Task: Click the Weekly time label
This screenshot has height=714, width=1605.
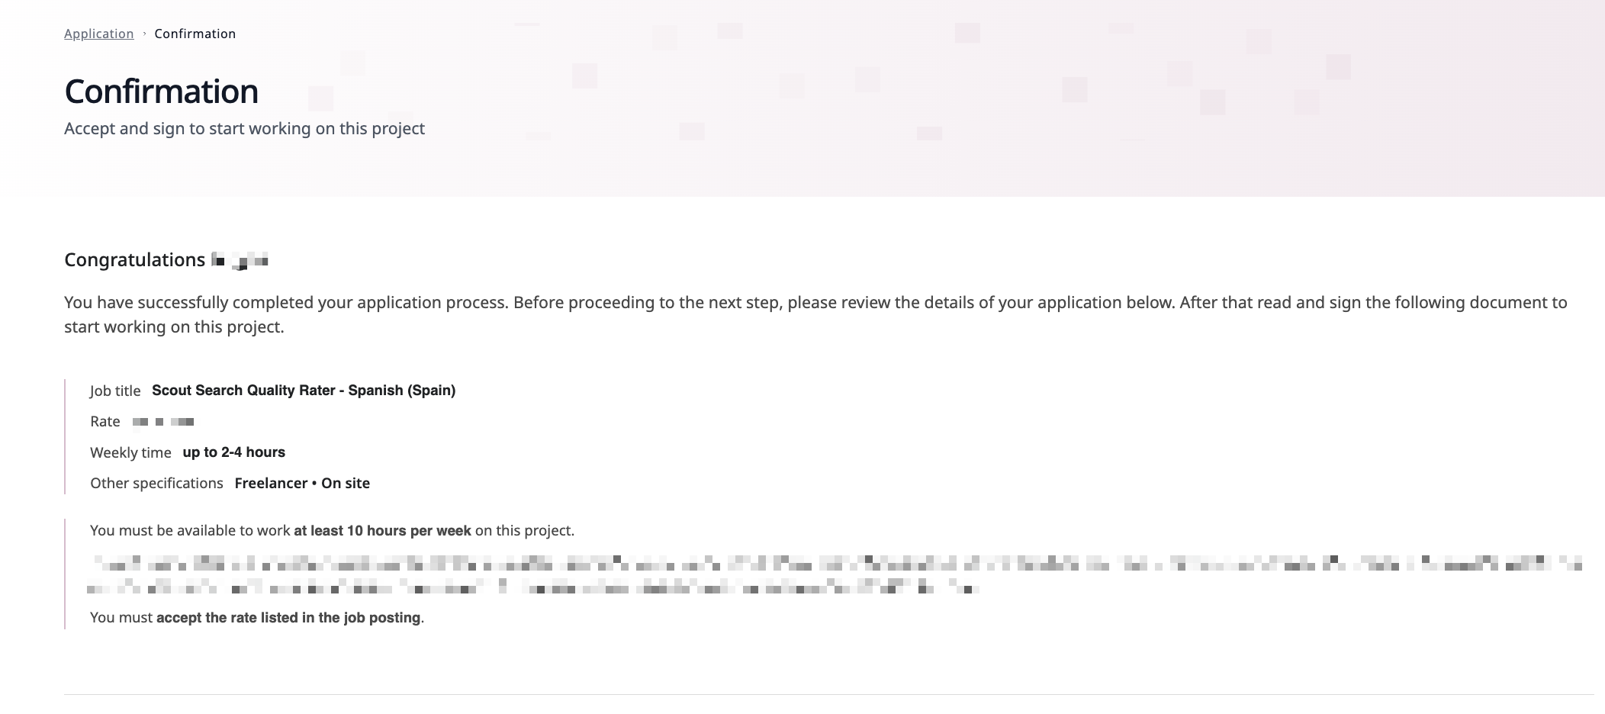Action: click(130, 452)
